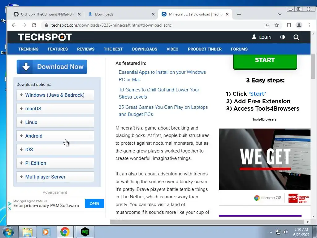The height and width of the screenshot is (238, 317).
Task: Open the FEATURES menu
Action: click(58, 49)
